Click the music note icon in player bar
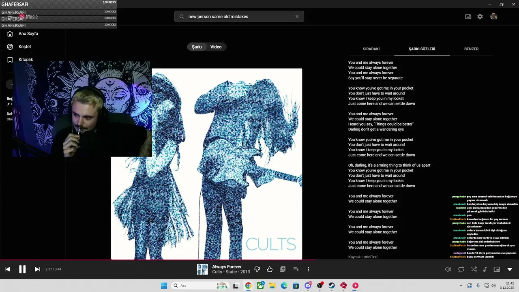The height and width of the screenshot is (292, 519). tap(485, 269)
